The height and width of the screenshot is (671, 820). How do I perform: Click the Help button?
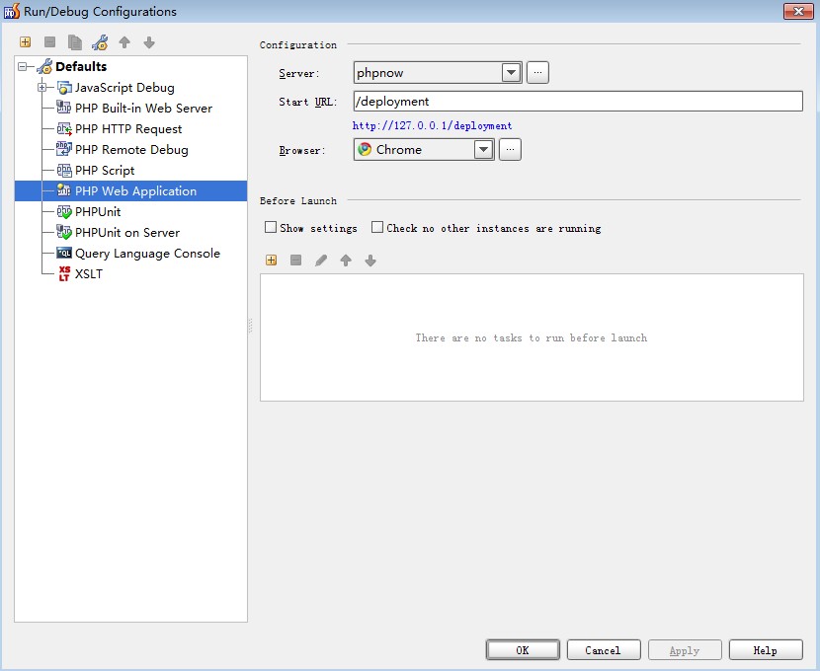766,649
